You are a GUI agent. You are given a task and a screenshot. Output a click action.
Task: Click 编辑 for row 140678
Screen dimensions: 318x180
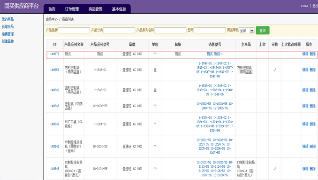tap(305, 54)
